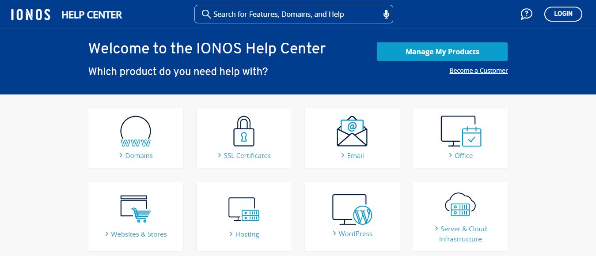Open the Office help link
This screenshot has width=596, height=256.
click(x=460, y=156)
